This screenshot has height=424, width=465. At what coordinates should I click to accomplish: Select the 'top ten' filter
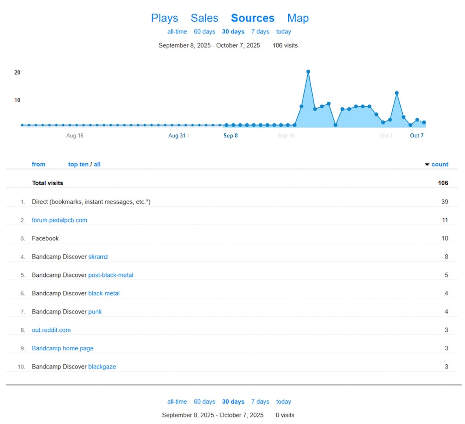tap(78, 164)
